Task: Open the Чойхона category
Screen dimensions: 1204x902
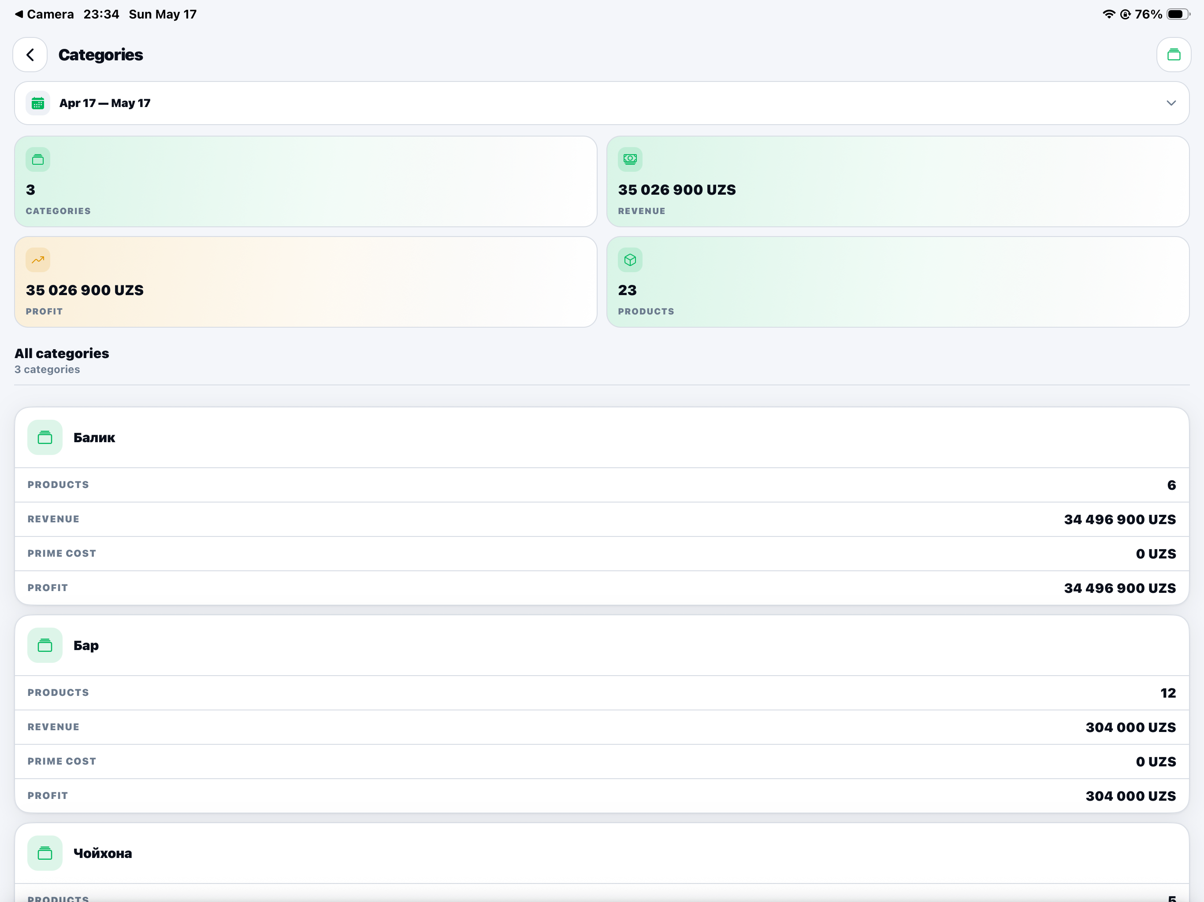Action: pos(602,853)
